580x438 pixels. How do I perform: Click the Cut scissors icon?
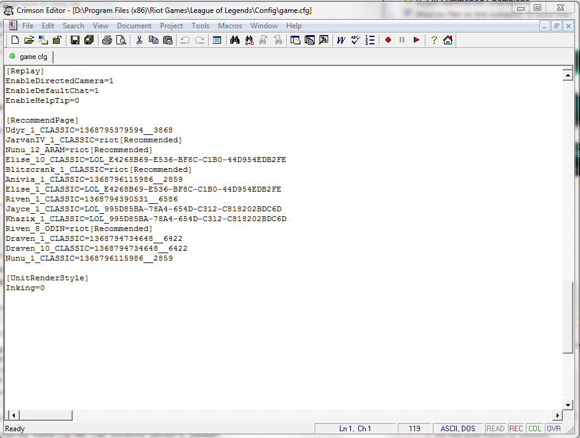point(139,40)
